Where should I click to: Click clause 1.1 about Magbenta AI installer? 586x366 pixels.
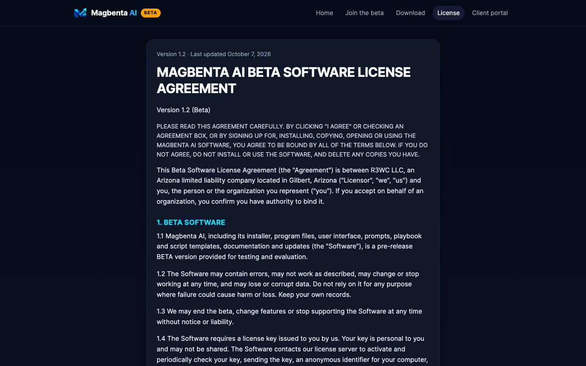pos(289,246)
